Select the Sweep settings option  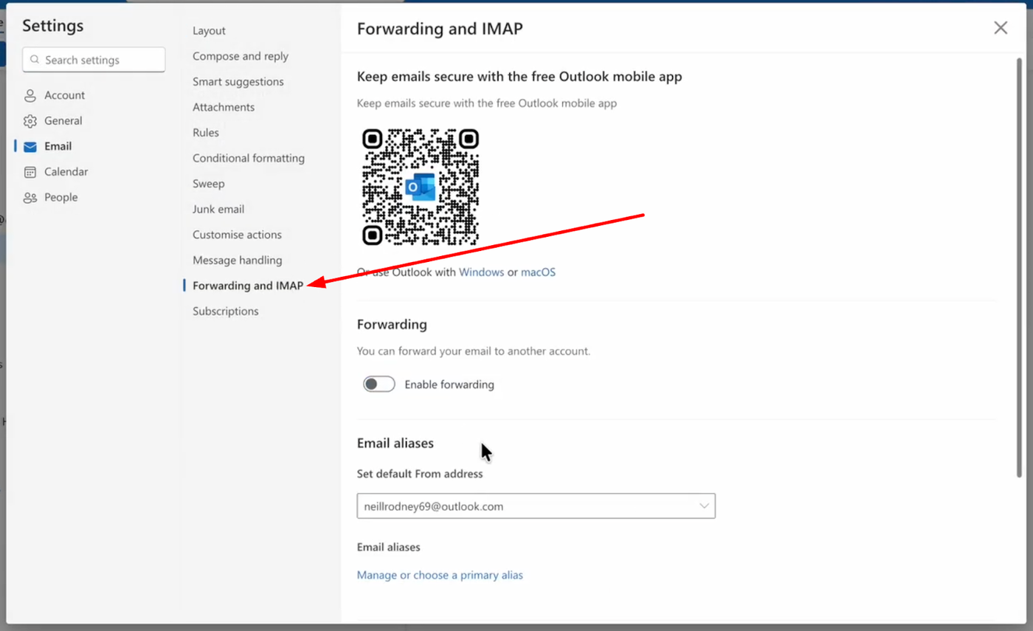coord(209,184)
